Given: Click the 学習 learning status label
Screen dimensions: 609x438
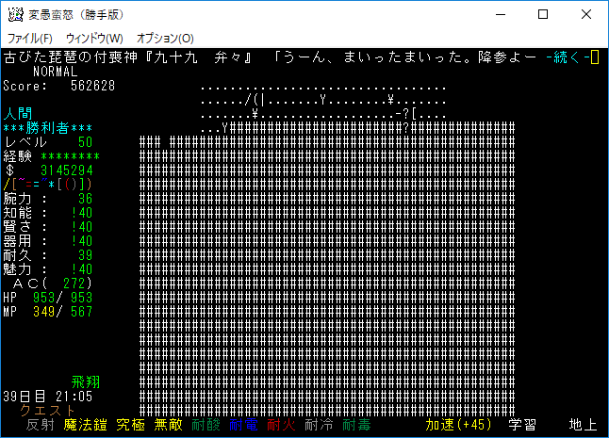Looking at the screenshot, I should pyautogui.click(x=522, y=425).
